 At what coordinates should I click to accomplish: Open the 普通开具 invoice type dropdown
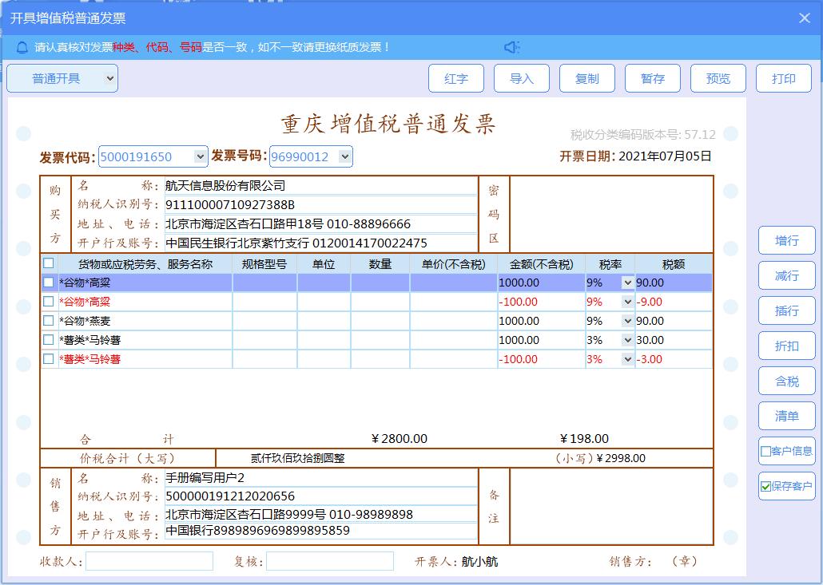[x=62, y=78]
